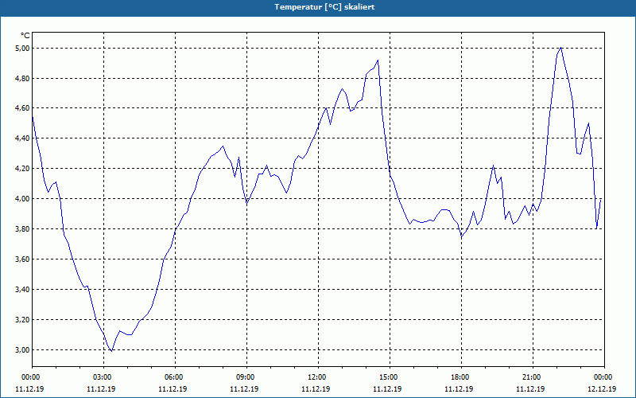The image size is (636, 398).
Task: Click the curve's lowest point near 03:00
Action: 111,351
